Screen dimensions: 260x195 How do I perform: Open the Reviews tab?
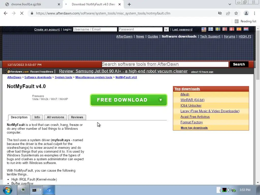77,117
